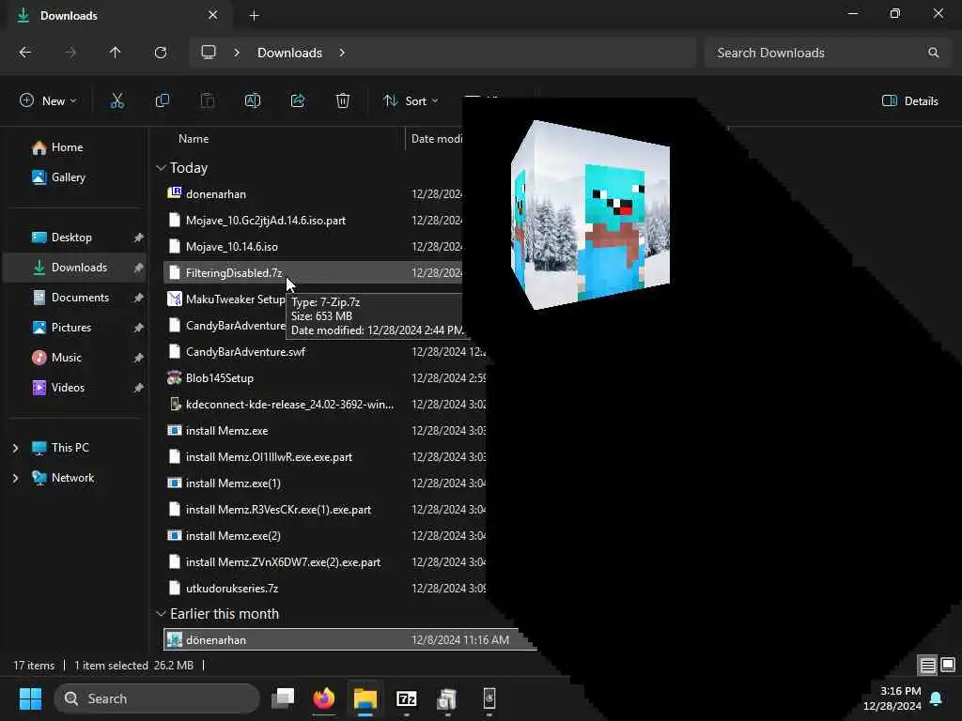This screenshot has height=721, width=962.
Task: Switch to large thumbnails view icon
Action: click(948, 666)
